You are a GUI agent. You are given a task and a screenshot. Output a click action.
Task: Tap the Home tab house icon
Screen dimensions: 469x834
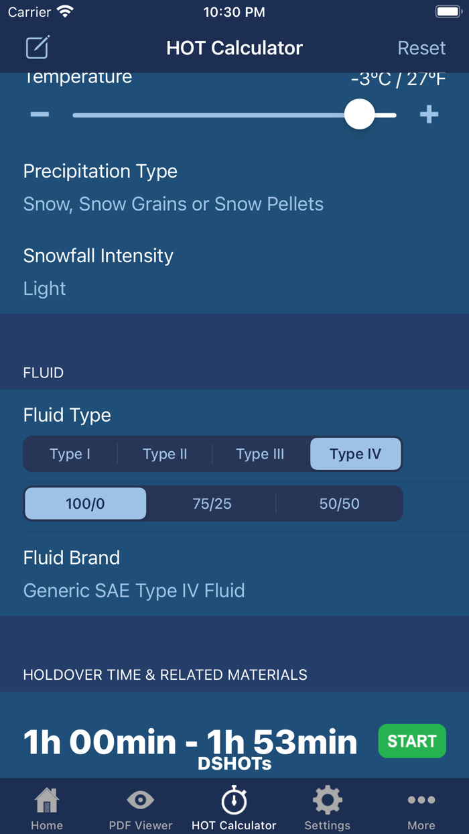click(x=47, y=800)
